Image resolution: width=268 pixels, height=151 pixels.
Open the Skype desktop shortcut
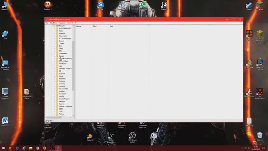[x=100, y=5]
